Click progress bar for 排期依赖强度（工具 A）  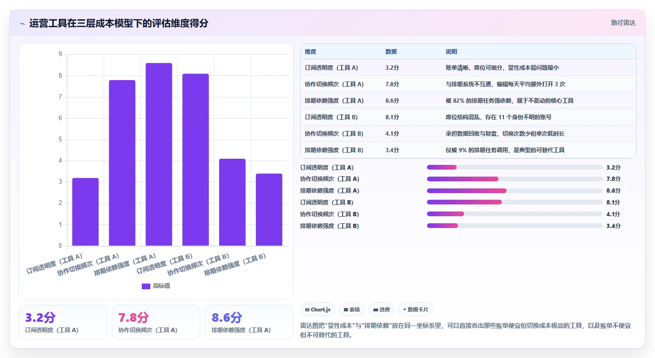(x=515, y=191)
